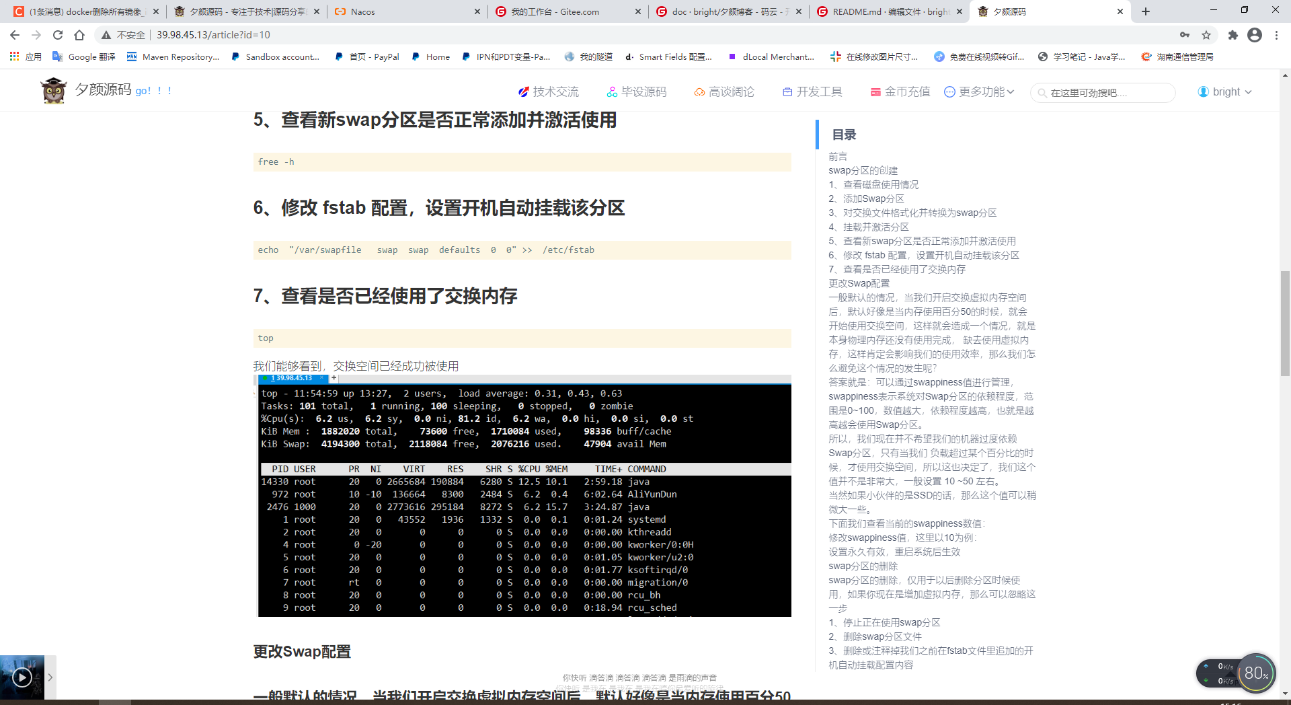Open 开发工具 nav item
This screenshot has width=1291, height=705.
pyautogui.click(x=812, y=91)
